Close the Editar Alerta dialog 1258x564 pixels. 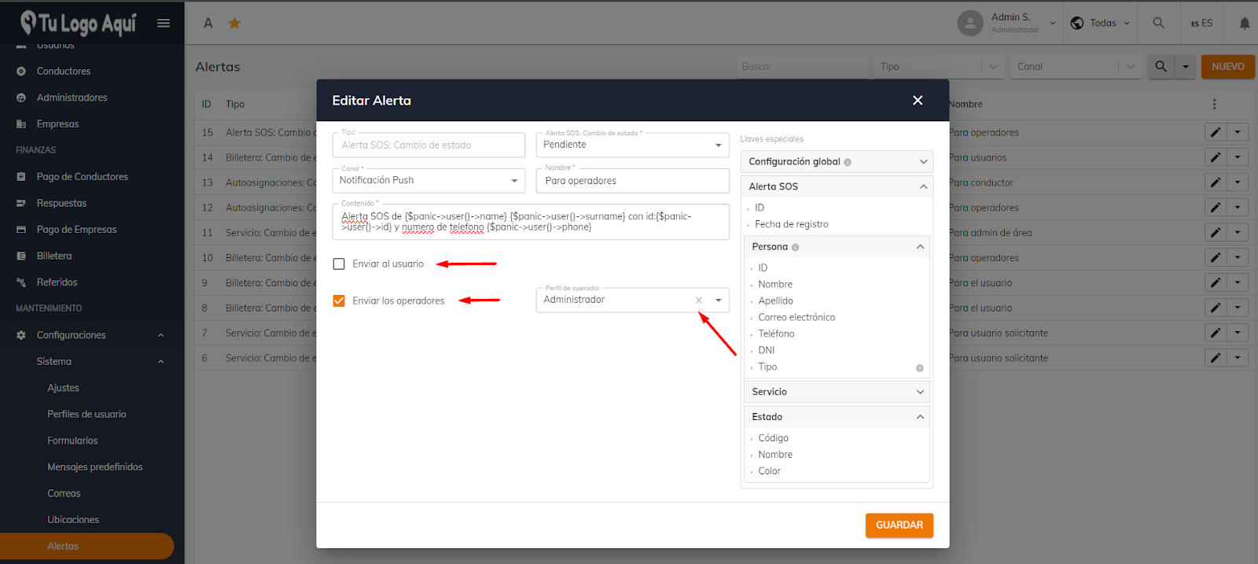coord(918,101)
